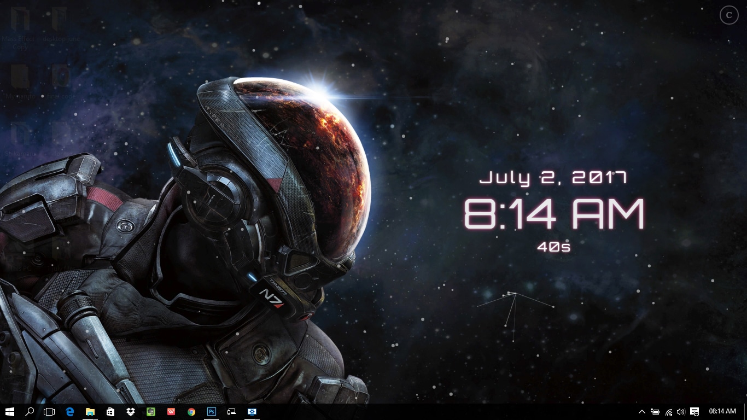Open Google Chrome from the taskbar
Screen dimensions: 747x420
click(191, 412)
